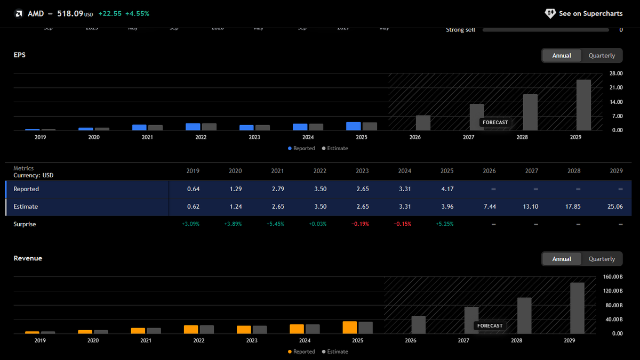
Task: Click Estimate value 17.85 for 2028
Action: coord(573,207)
